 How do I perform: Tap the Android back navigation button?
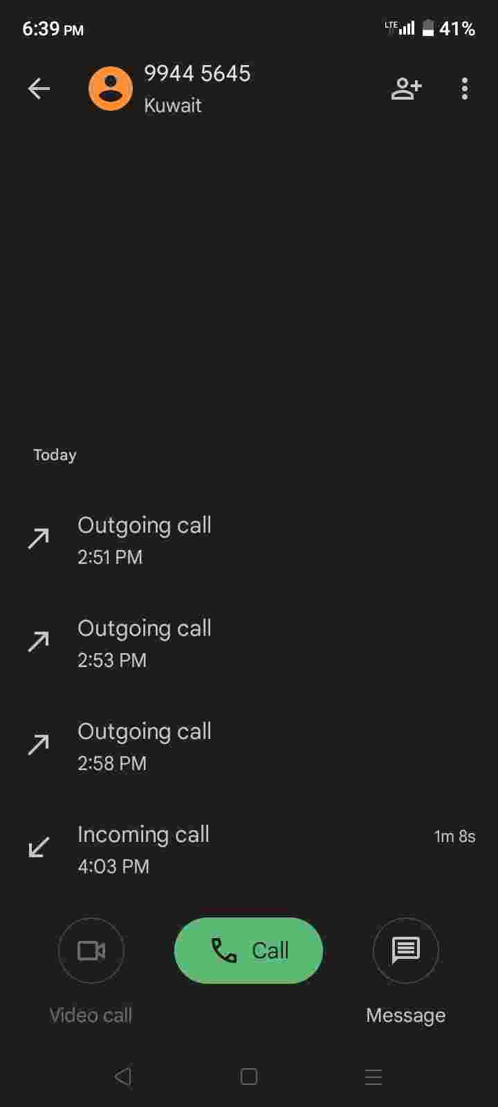123,1077
